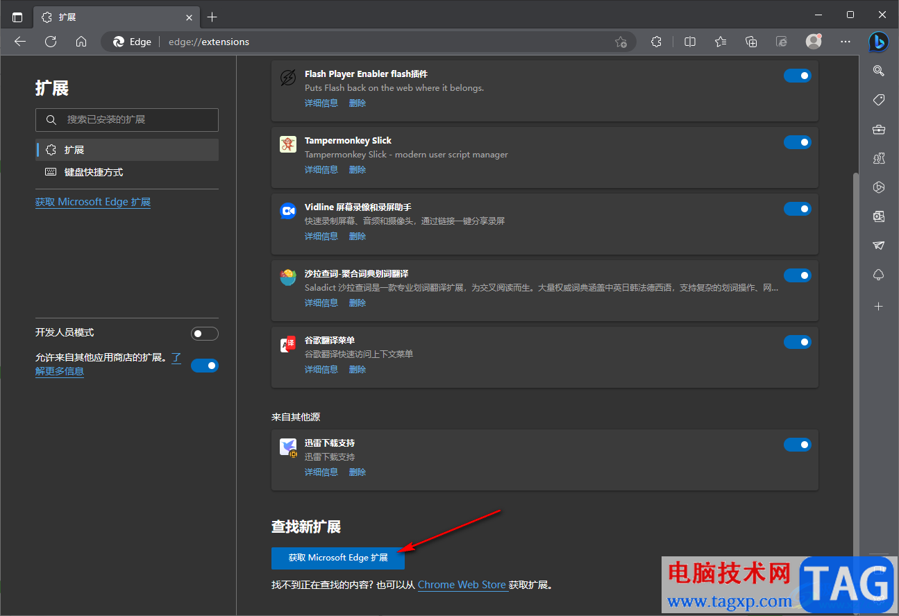Open 详细信息 for Vidline extension
Viewport: 899px width, 616px height.
321,236
